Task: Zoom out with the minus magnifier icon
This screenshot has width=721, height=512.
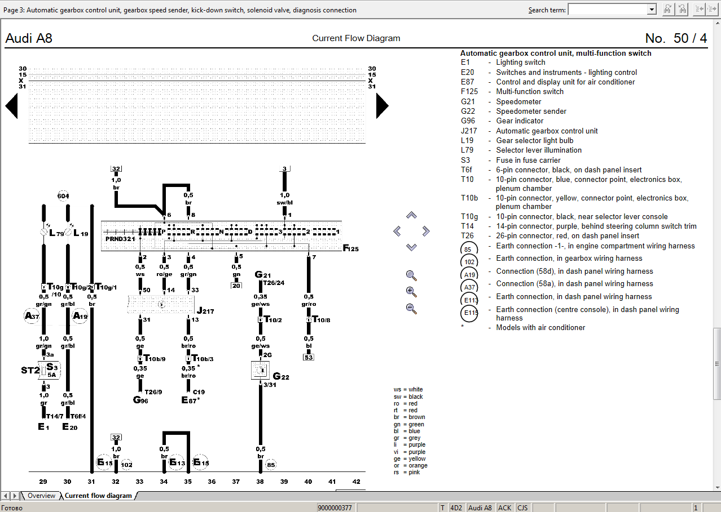Action: click(411, 309)
